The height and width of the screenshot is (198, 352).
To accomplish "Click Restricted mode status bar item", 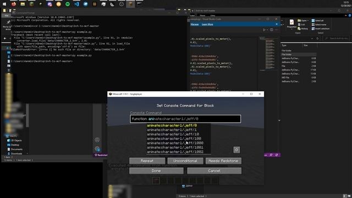I will tap(101, 155).
